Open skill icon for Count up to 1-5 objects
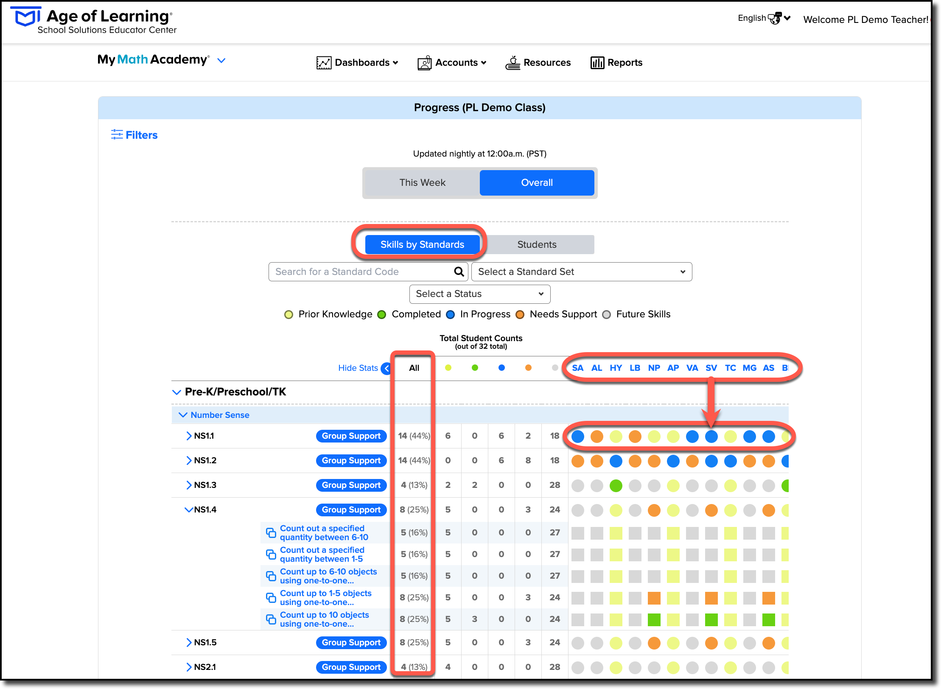The height and width of the screenshot is (689, 941). pos(271,598)
